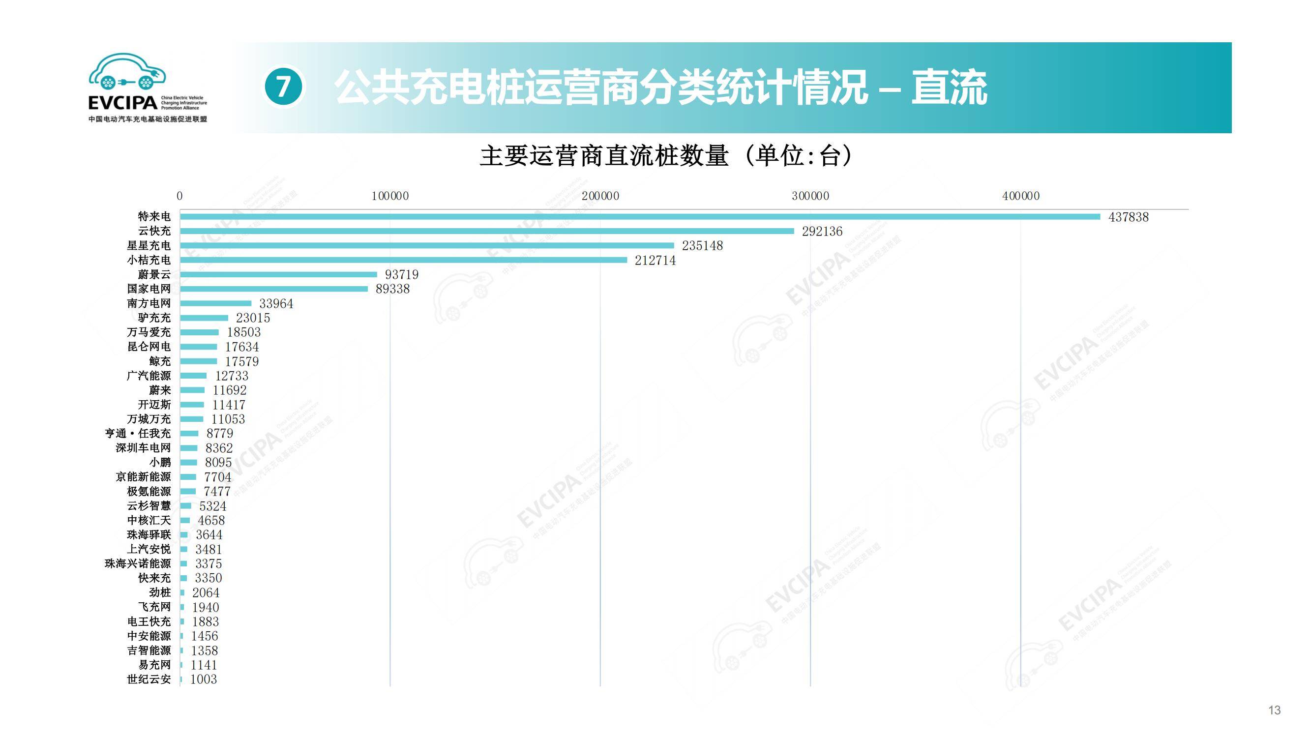Click the circled number 7 badge

click(x=283, y=87)
